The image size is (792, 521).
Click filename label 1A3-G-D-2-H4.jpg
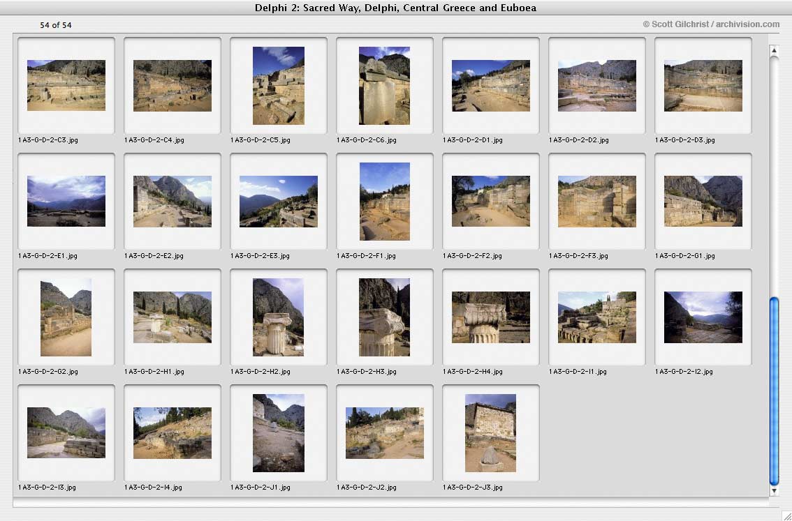tap(473, 372)
